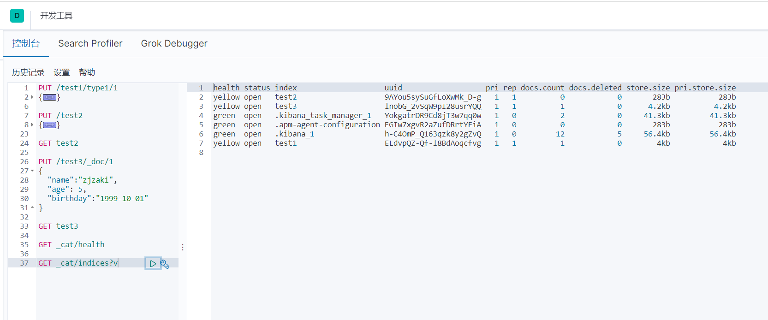Image resolution: width=768 pixels, height=320 pixels.
Task: Click the green D space avatar
Action: [17, 16]
